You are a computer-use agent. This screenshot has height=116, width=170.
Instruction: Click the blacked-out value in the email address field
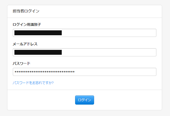(38, 52)
